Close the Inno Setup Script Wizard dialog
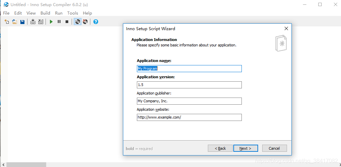 coord(286,28)
